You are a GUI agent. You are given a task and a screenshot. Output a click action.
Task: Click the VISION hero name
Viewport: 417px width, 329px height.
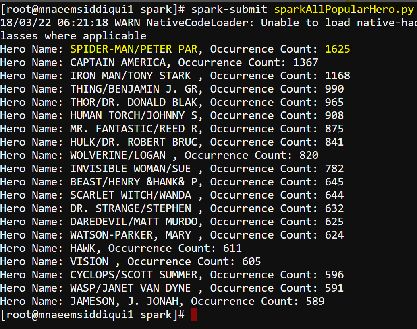click(89, 261)
